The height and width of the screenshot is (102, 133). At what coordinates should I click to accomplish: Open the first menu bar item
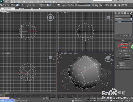click(7, 2)
